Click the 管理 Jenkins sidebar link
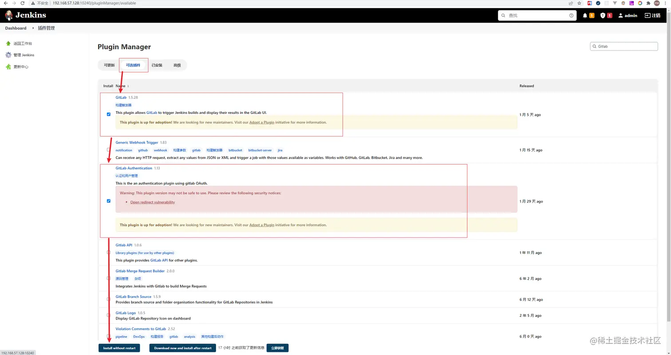671x355 pixels. coord(24,55)
